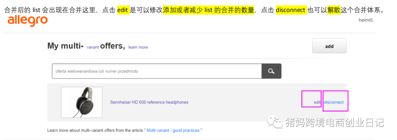The height and width of the screenshot is (140, 397).
Task: Click the variant link in heading
Action: coord(93,47)
